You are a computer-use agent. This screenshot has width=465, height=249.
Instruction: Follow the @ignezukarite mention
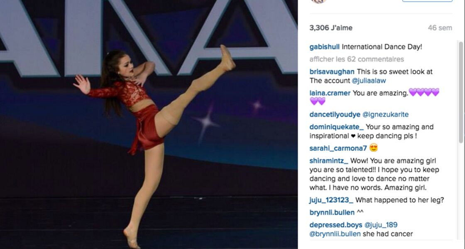[386, 115]
